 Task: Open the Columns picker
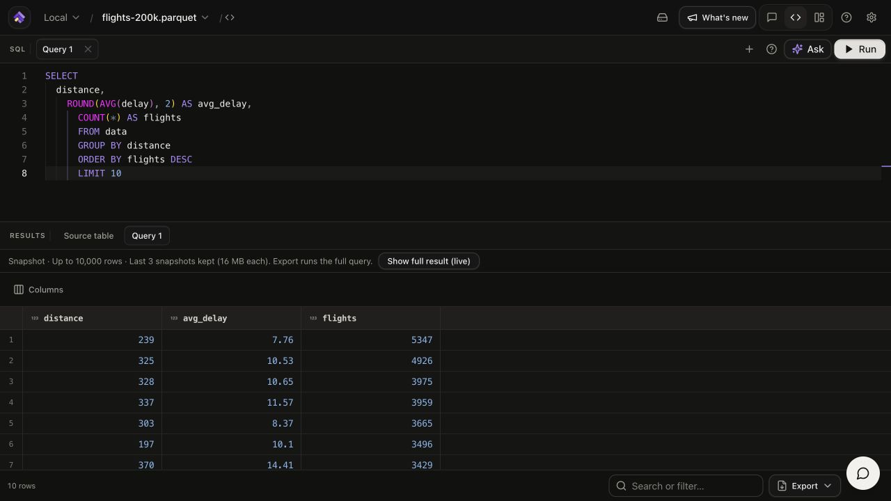[x=39, y=289]
